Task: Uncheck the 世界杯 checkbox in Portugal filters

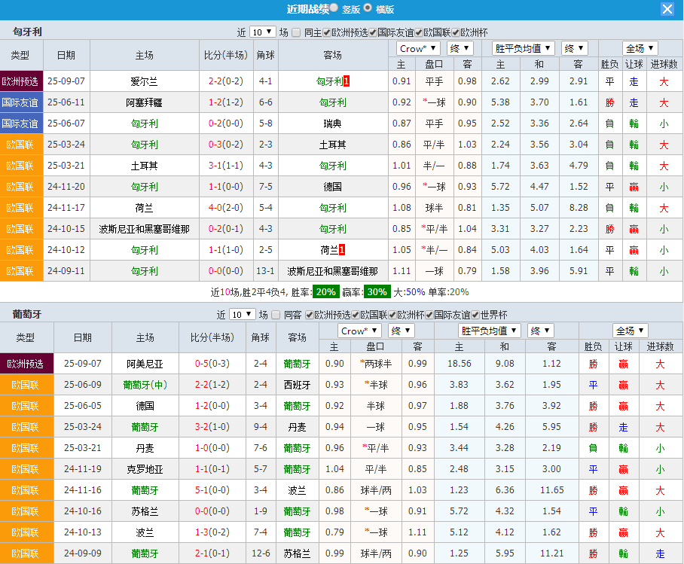Action: click(475, 315)
